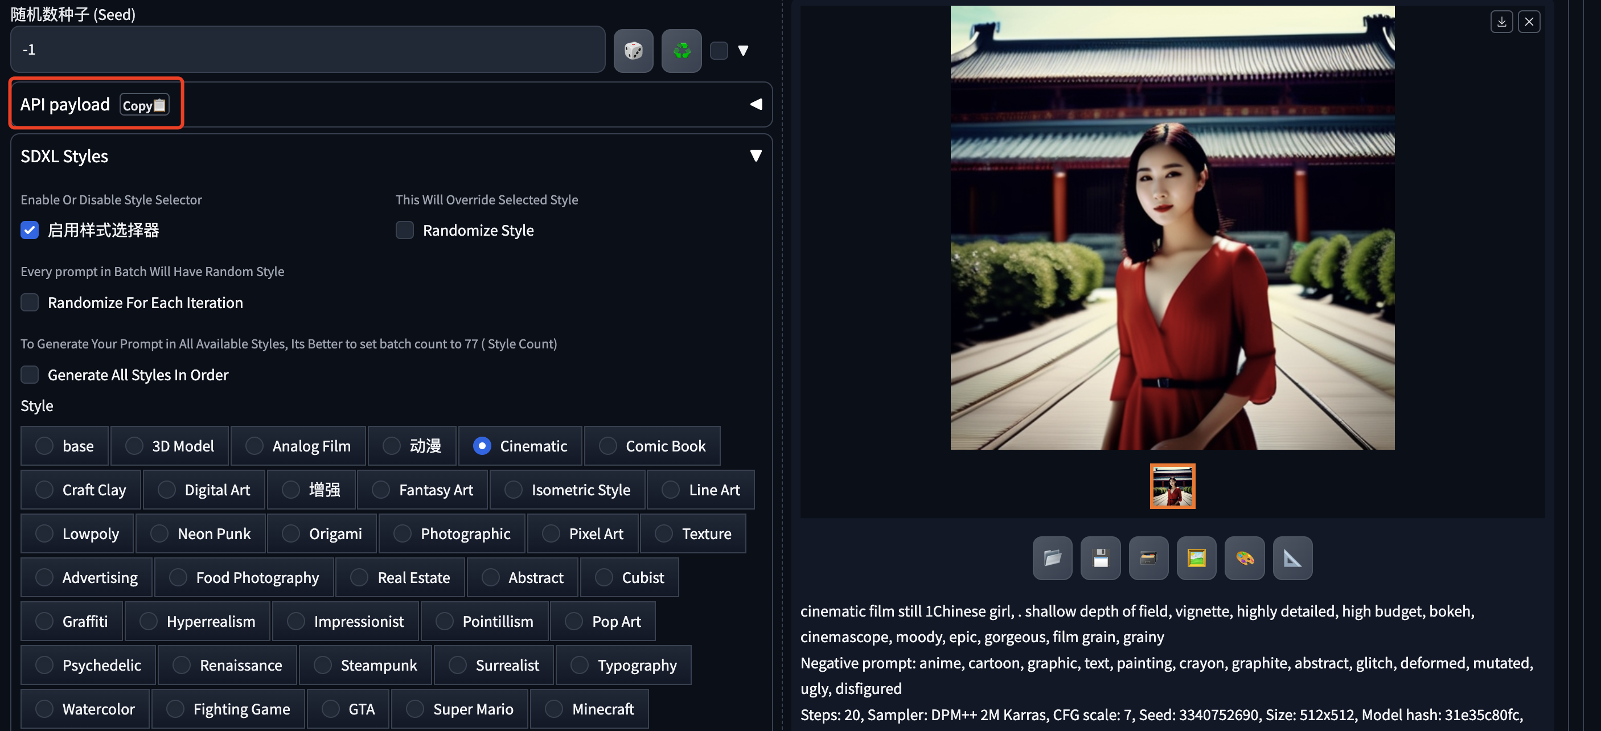Click the generated image thumbnail

point(1172,486)
